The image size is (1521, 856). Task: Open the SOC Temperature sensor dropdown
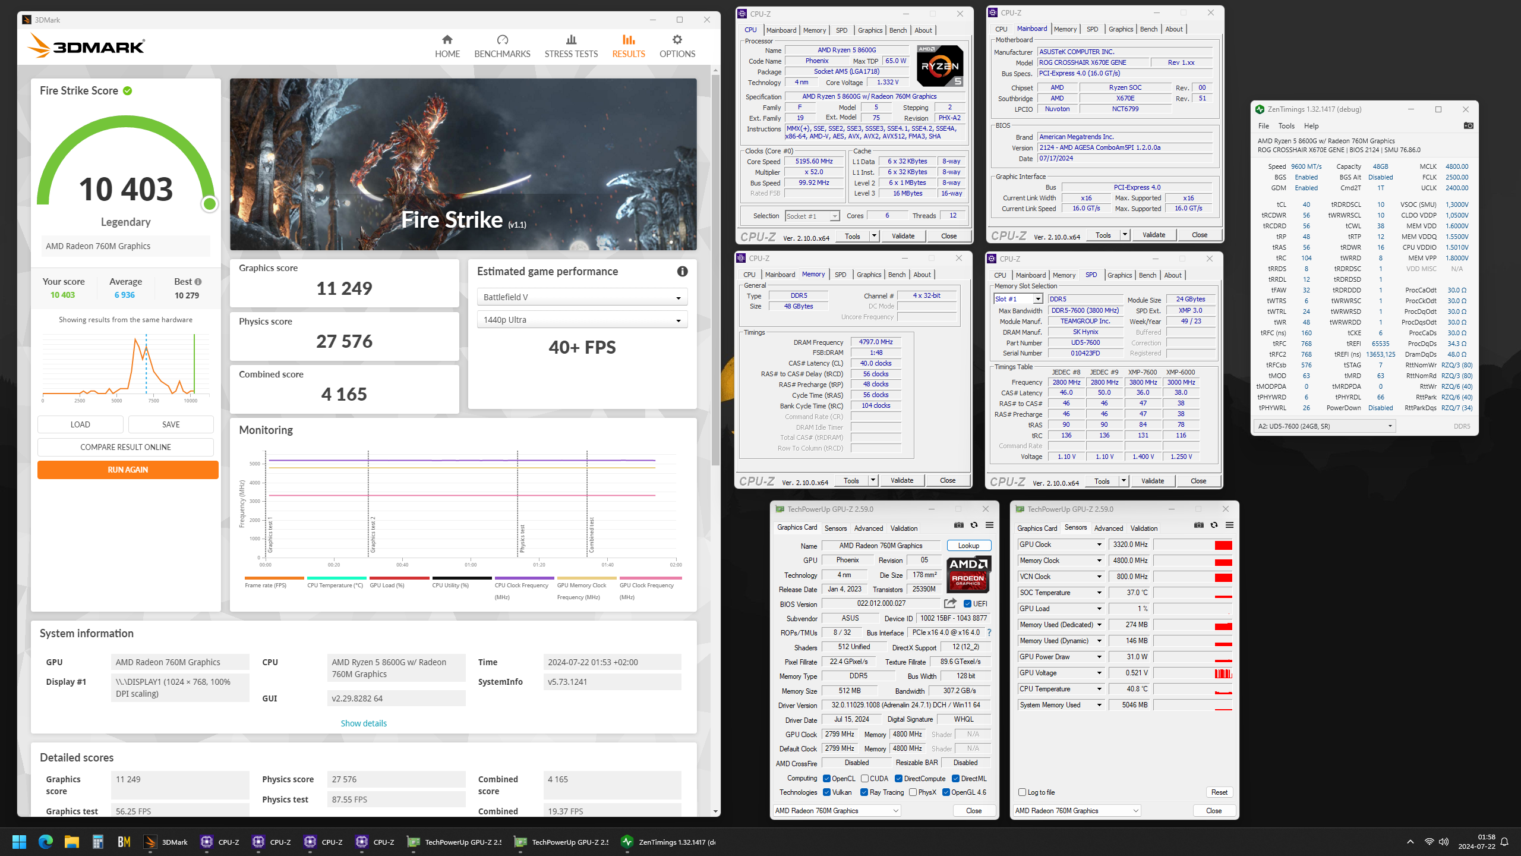click(1061, 593)
